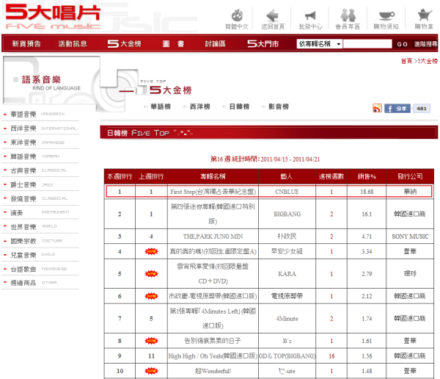Open 超Wonderful! album link

(213, 371)
